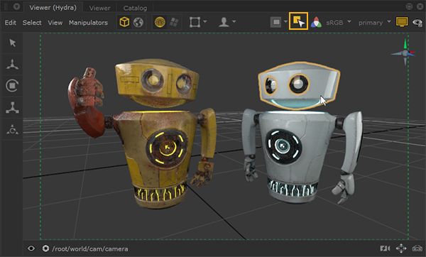This screenshot has width=426, height=257.
Task: Click the white robot's head in viewport
Action: (299, 86)
